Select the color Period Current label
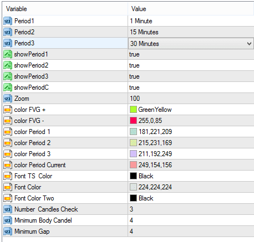Image resolution: width=254 pixels, height=242 pixels. (40, 165)
